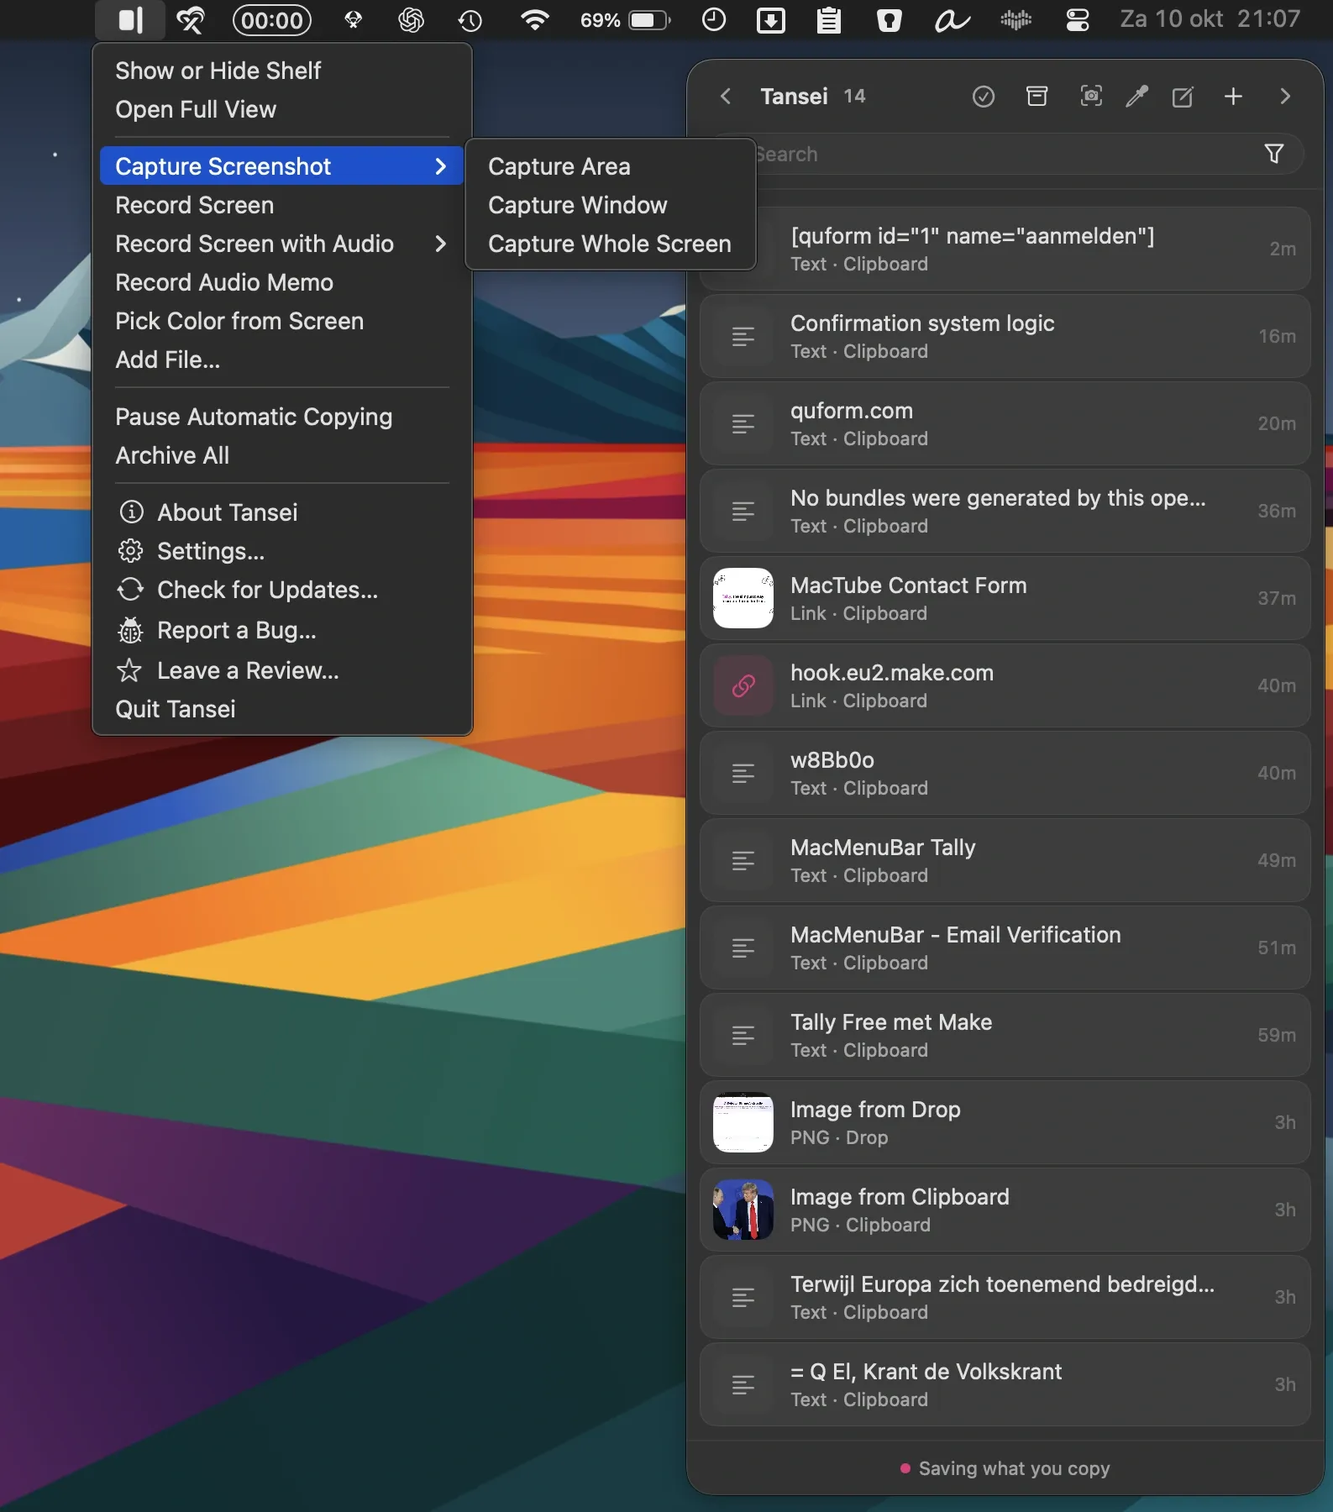Expand Record Screen with Audio submenu arrow
1333x1512 pixels.
(x=441, y=244)
